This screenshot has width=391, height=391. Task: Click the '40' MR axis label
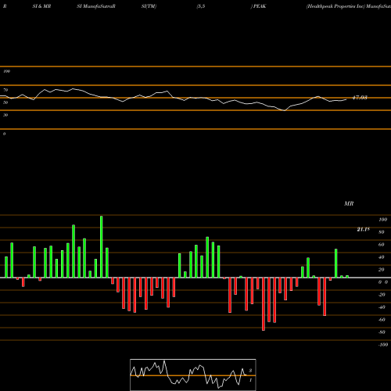click(x=382, y=257)
